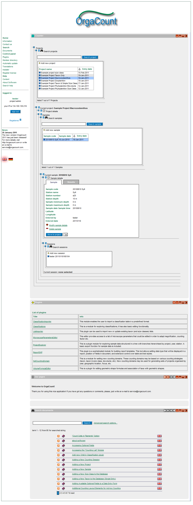Collapse the Projects tree node
193x505 pixels.
[x=34, y=47]
